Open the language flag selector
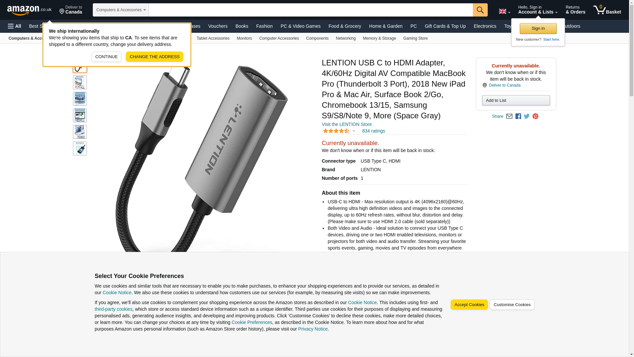This screenshot has height=357, width=634. (505, 11)
